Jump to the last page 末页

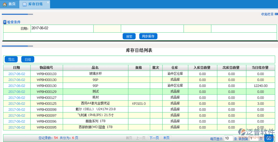coord(166,138)
